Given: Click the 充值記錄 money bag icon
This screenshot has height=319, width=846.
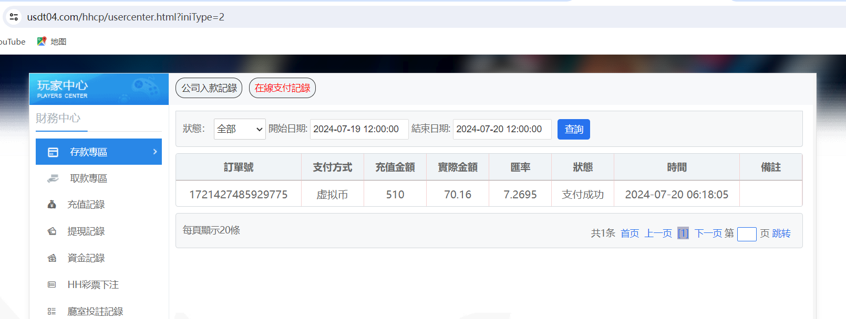Looking at the screenshot, I should click(52, 205).
